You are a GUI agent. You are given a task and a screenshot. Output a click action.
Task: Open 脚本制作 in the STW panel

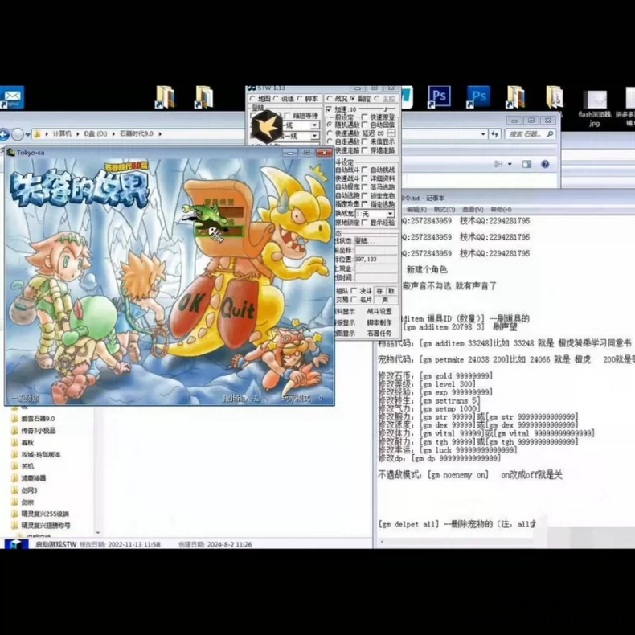379,322
